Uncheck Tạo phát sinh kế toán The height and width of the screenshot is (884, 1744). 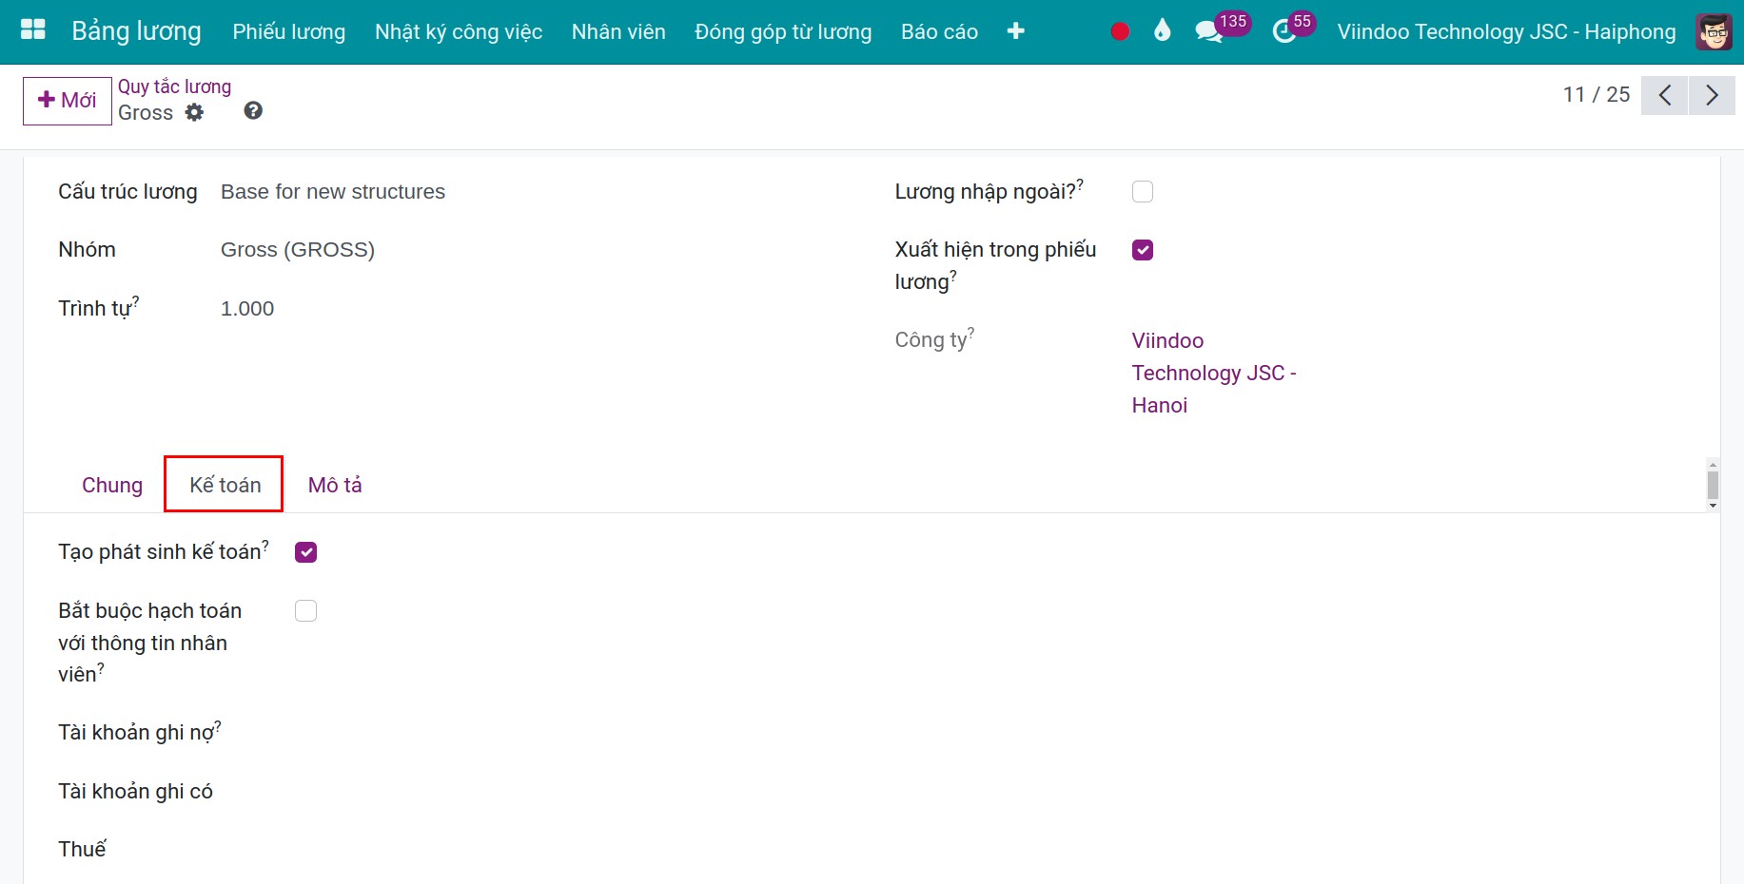[x=305, y=552]
